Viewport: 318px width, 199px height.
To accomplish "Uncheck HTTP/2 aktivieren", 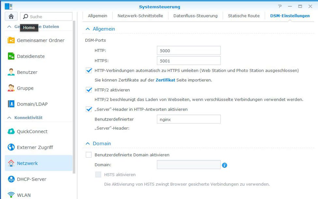I will tap(88, 90).
